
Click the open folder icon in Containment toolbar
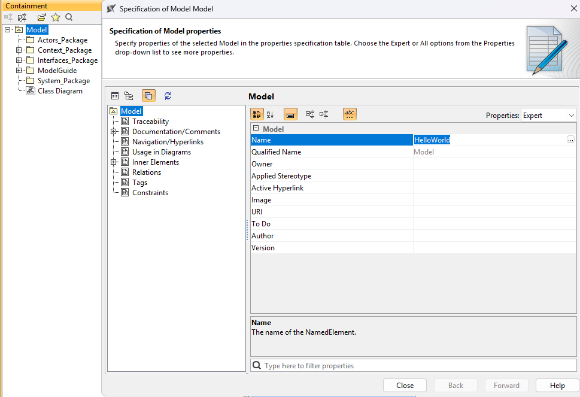42,17
